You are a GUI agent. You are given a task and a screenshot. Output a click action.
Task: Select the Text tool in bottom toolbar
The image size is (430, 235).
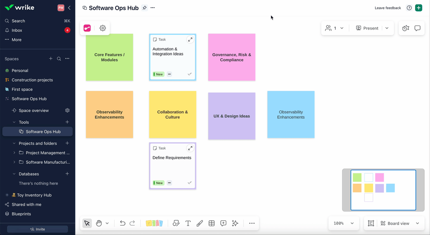tap(188, 223)
